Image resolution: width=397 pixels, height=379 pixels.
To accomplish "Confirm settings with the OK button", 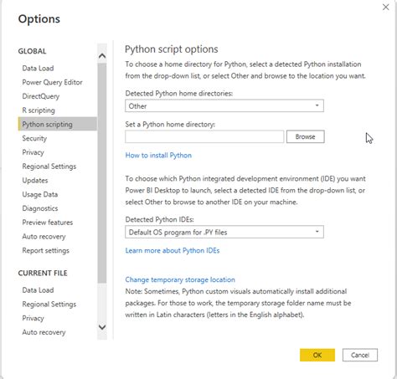I will [317, 355].
